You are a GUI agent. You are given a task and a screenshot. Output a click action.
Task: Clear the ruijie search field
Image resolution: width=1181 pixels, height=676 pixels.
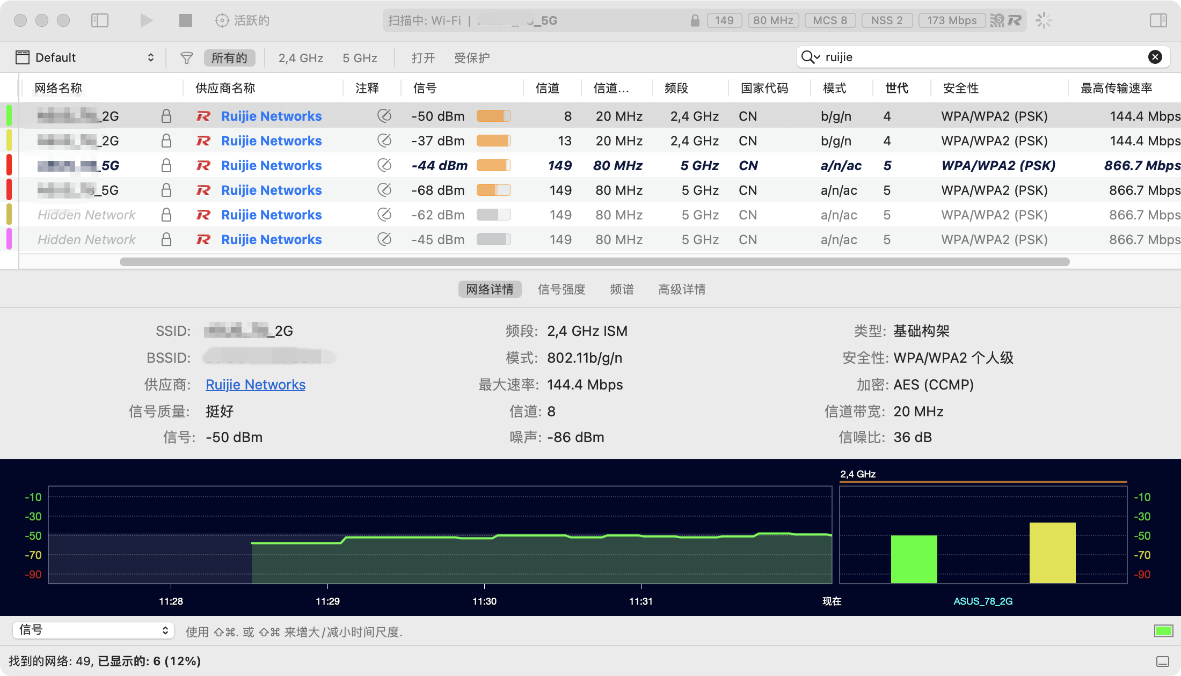pos(1155,57)
